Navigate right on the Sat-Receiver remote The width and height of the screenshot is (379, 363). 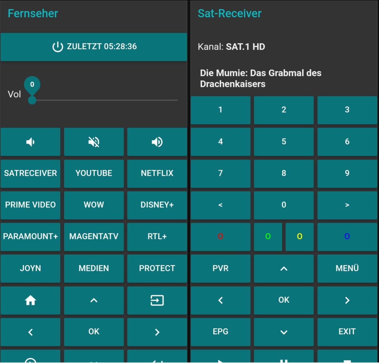pos(347,300)
